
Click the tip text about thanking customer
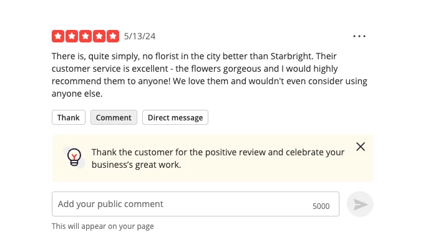(x=218, y=158)
